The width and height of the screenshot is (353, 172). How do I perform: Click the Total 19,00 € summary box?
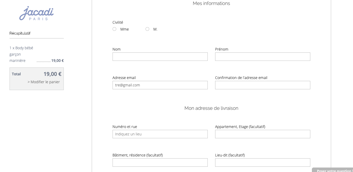point(37,79)
